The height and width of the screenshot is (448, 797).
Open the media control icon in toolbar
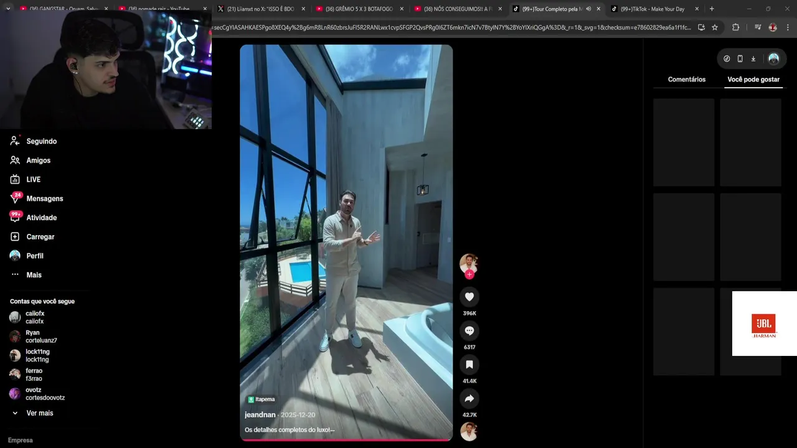coord(758,27)
